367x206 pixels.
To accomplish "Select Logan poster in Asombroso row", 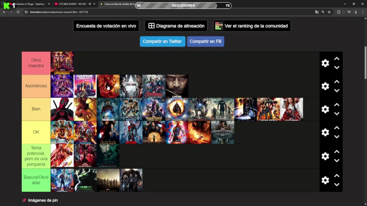I will 177,86.
